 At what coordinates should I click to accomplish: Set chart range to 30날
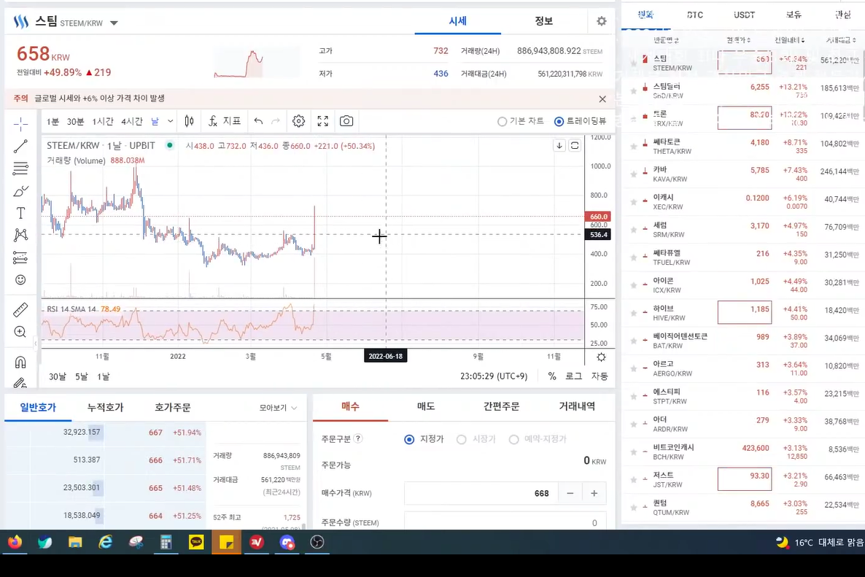[58, 376]
